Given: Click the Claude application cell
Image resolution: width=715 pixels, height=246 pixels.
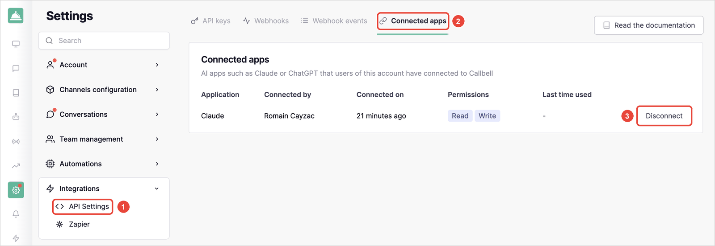Looking at the screenshot, I should (213, 116).
